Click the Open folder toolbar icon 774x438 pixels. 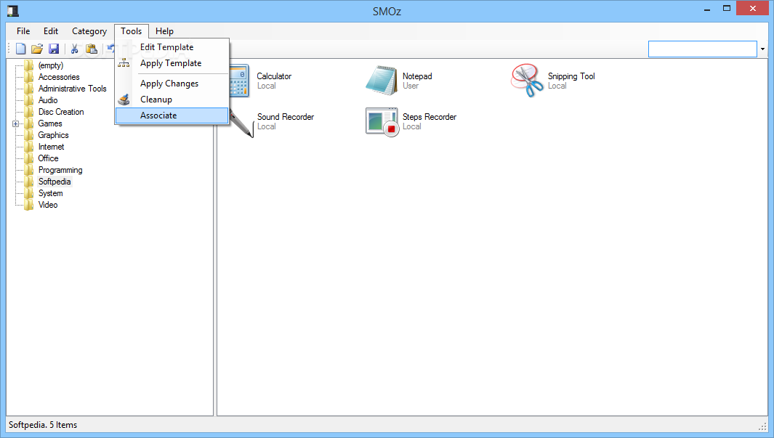click(37, 49)
